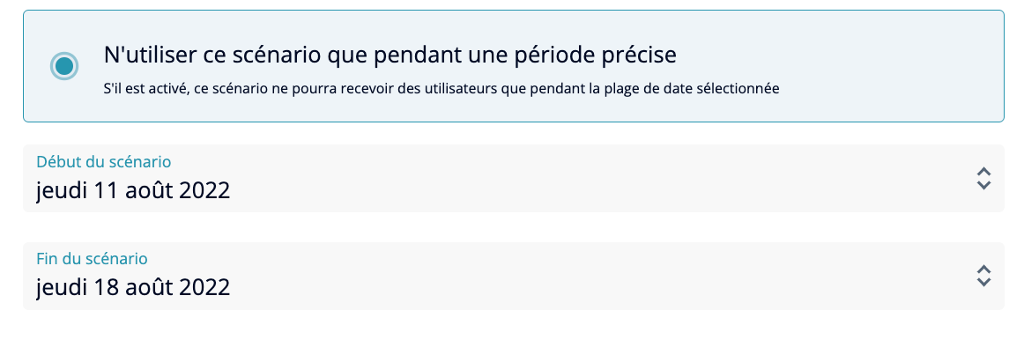
Task: Click down chevron in Début du scénario field
Action: click(x=983, y=185)
